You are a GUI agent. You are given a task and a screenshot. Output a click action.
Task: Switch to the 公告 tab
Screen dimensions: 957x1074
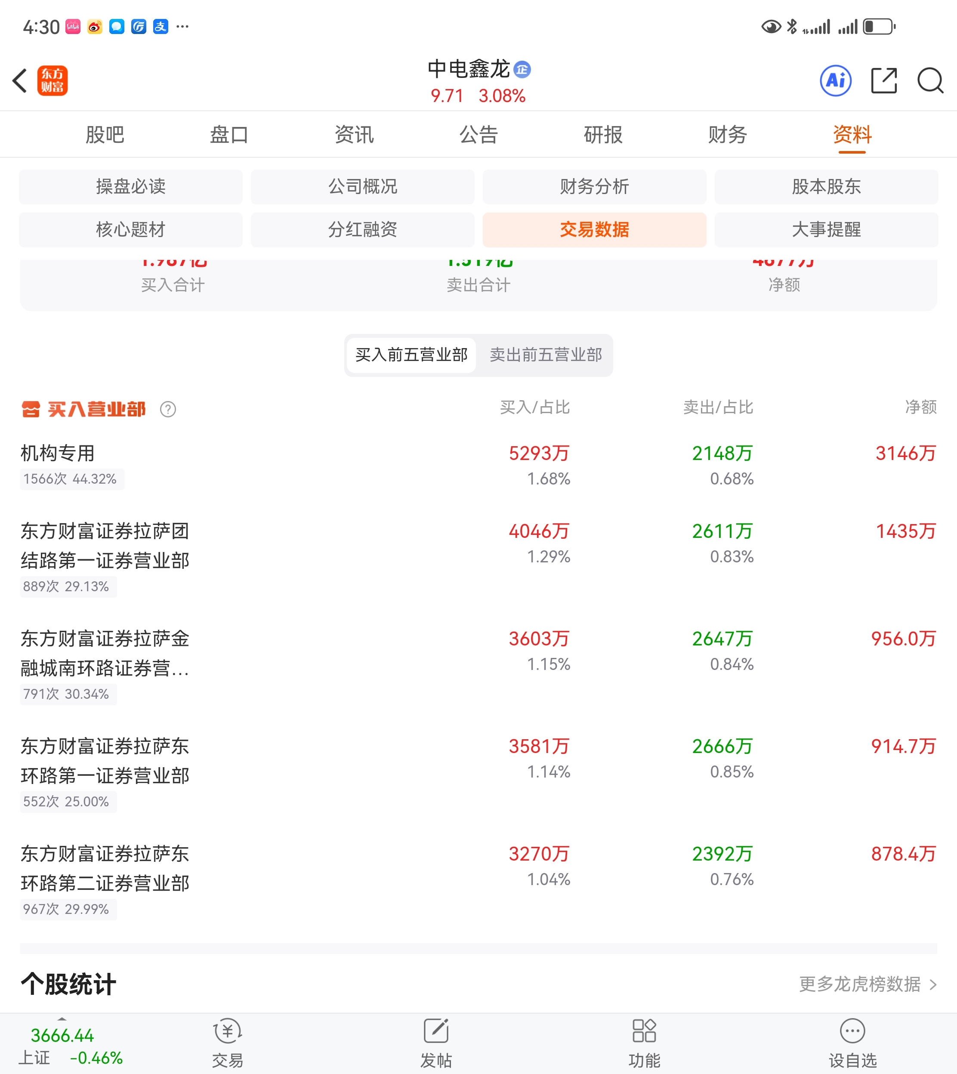click(x=478, y=135)
